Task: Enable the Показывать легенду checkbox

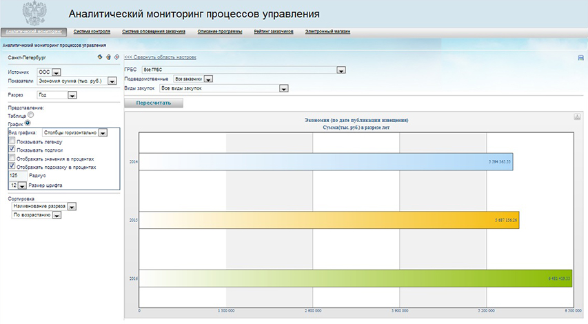Action: pos(12,140)
